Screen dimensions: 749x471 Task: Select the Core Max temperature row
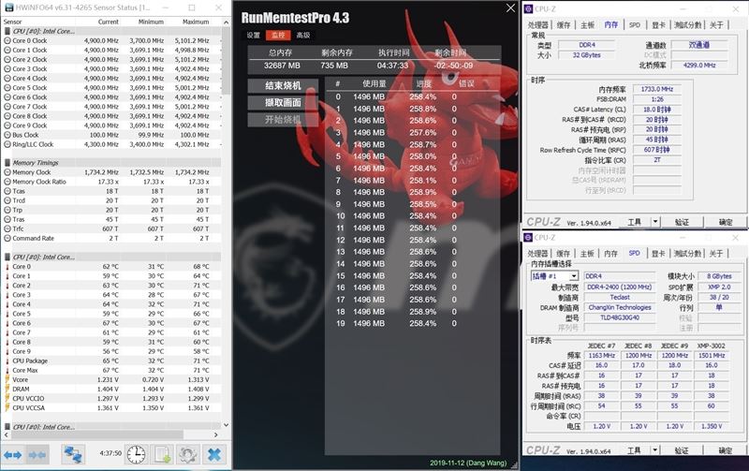point(111,370)
